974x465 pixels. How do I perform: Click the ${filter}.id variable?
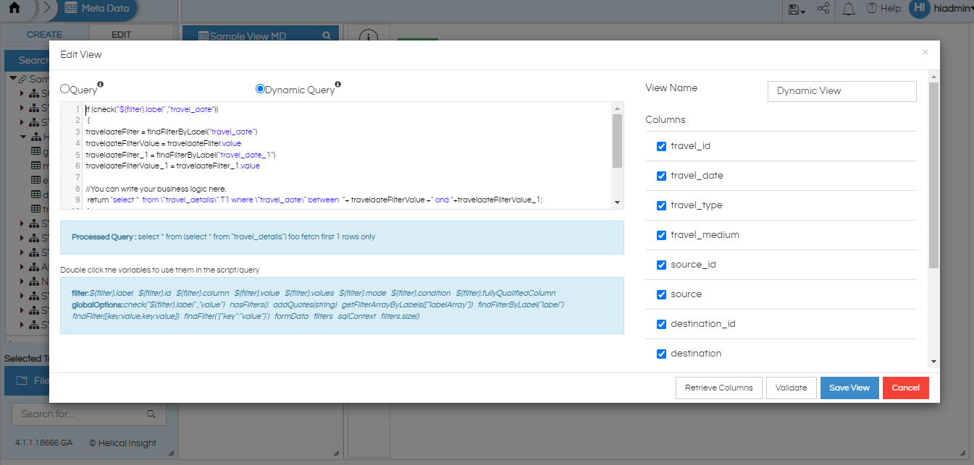(x=154, y=293)
